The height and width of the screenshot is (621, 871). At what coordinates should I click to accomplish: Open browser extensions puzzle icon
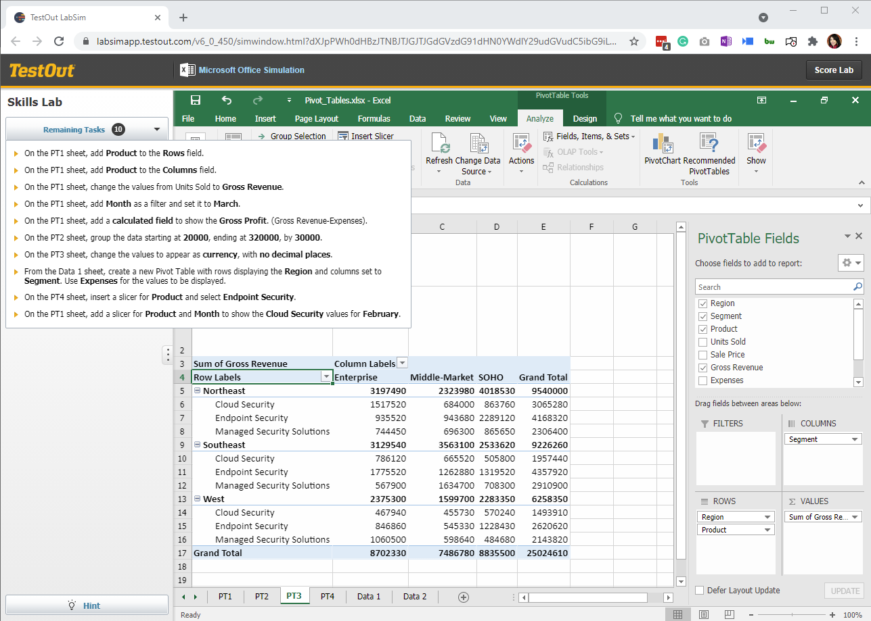point(813,41)
